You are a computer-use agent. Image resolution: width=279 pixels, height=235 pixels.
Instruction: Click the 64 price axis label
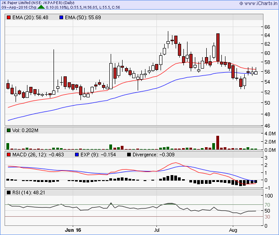pos(267,35)
